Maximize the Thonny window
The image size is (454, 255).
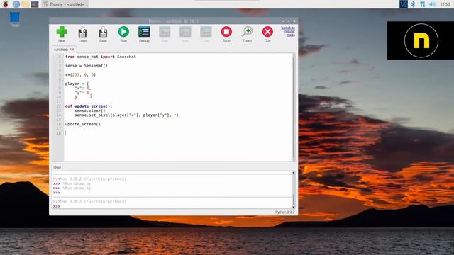[x=289, y=21]
